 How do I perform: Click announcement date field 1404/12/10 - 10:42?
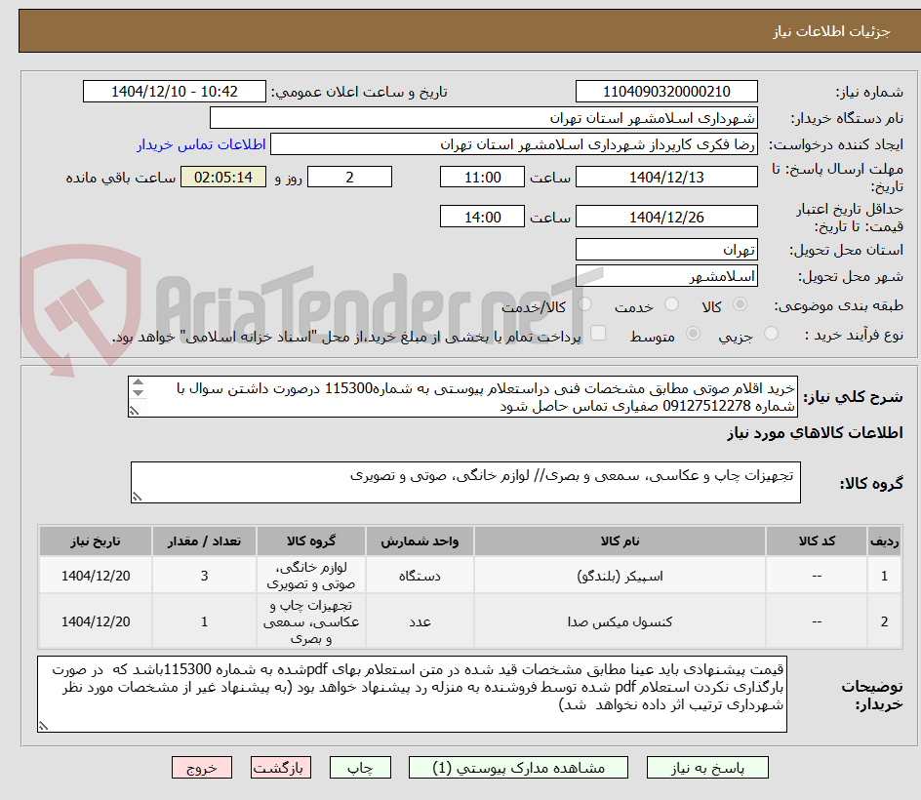tap(175, 92)
